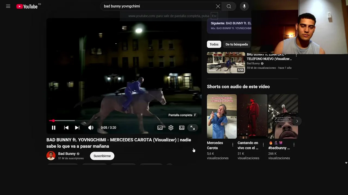
Task: Click the Siguiente up-next mix panel
Action: pos(229,26)
